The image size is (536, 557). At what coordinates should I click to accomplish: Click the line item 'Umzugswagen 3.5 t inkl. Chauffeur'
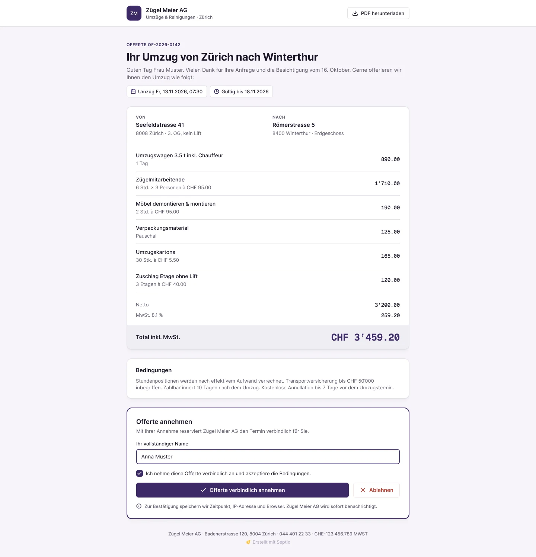click(x=179, y=155)
